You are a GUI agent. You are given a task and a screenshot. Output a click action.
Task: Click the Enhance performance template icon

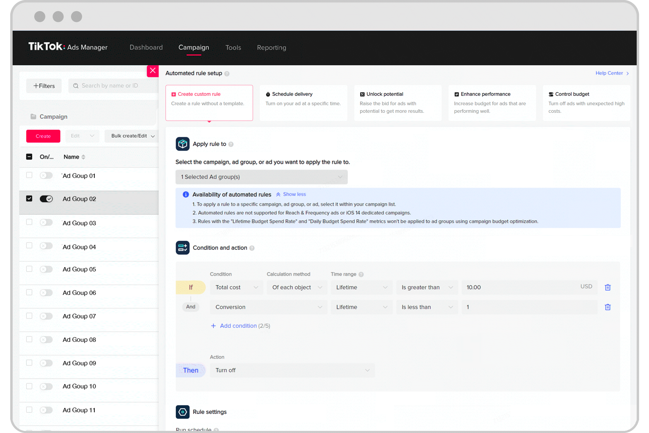coord(456,94)
